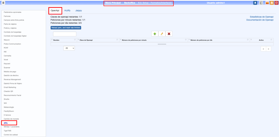Open the filter on Activo column
This screenshot has height=137, width=279.
pos(251,40)
